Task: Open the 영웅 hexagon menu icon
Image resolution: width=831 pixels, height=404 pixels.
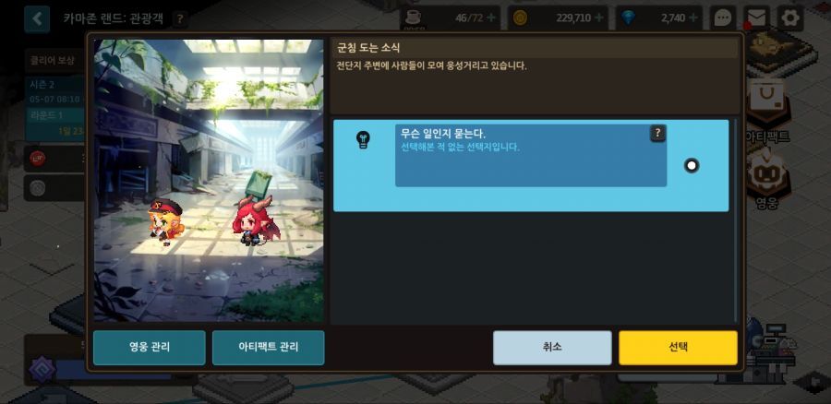Action: click(767, 178)
